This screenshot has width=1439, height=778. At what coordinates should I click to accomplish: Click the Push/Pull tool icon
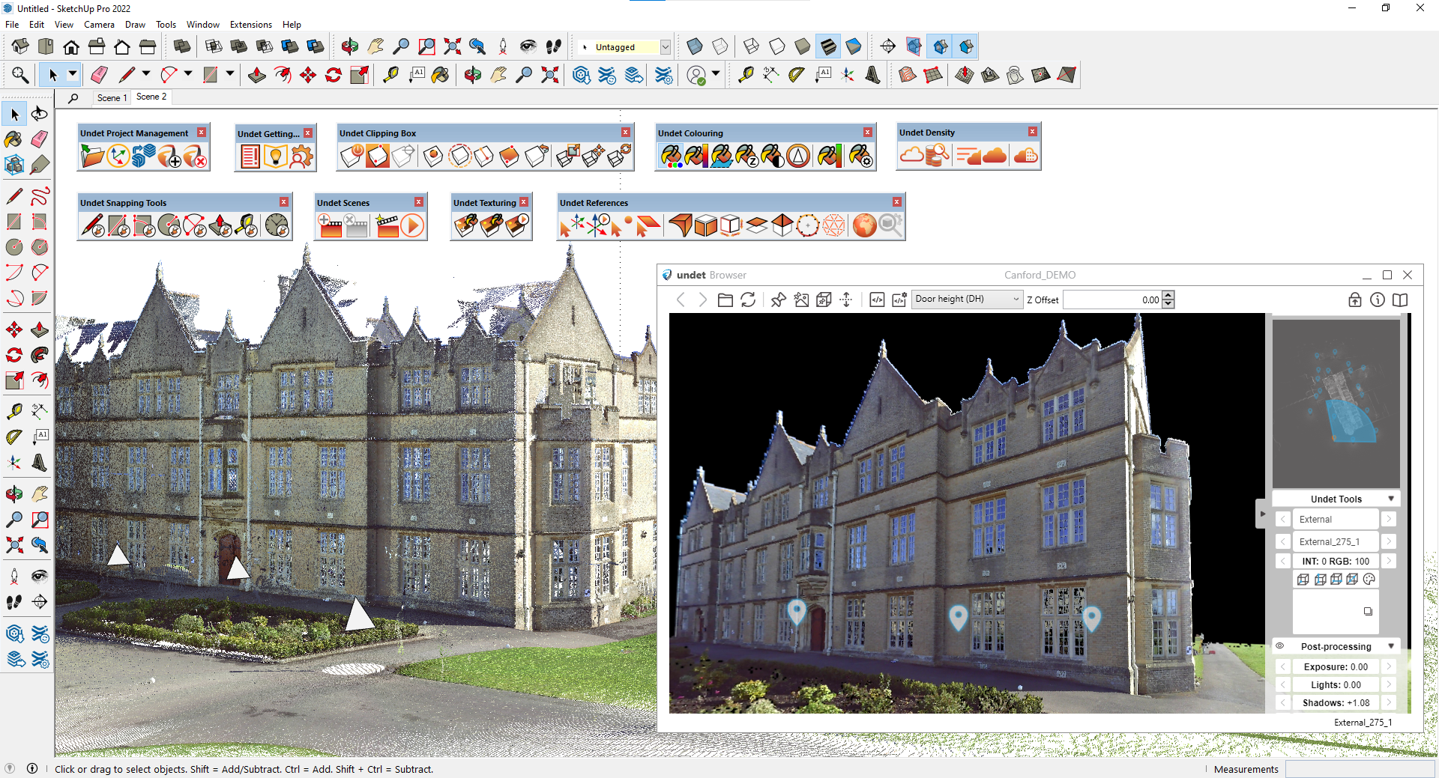(x=257, y=75)
